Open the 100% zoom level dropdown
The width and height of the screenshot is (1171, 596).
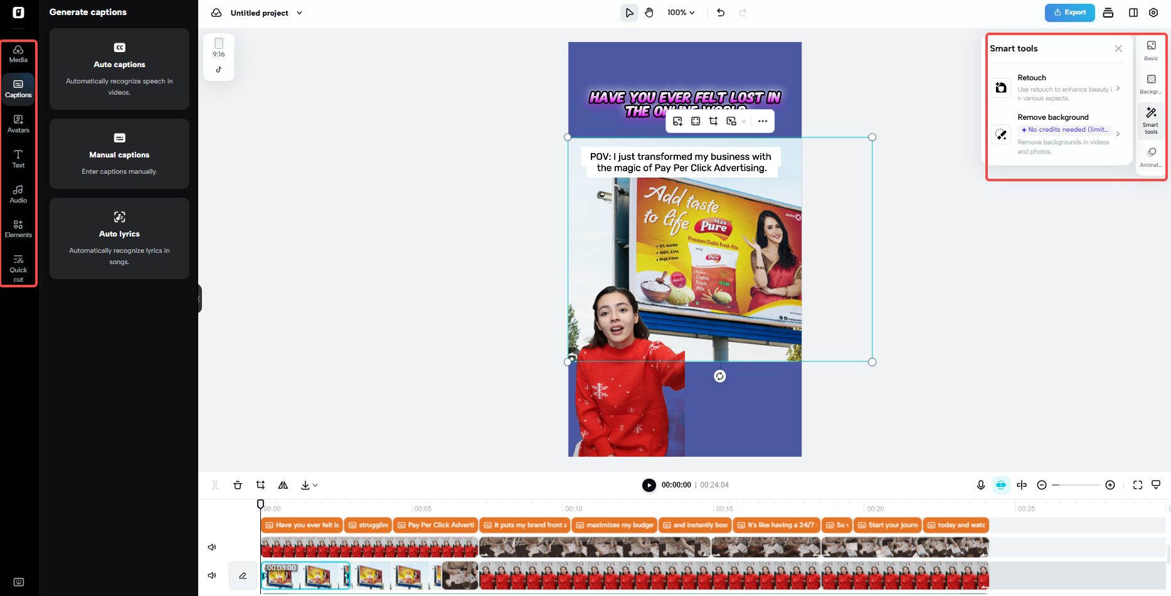point(681,13)
